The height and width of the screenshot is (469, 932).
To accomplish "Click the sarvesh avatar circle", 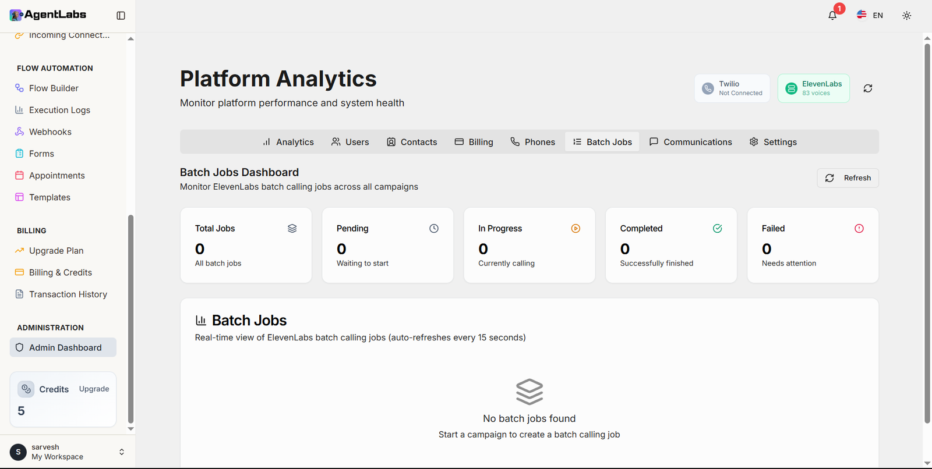I will pyautogui.click(x=18, y=452).
